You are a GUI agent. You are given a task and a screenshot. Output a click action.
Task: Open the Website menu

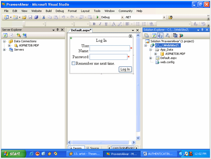click(36, 11)
